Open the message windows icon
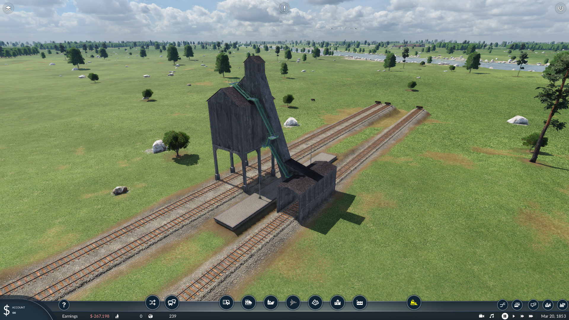 [x=533, y=305]
